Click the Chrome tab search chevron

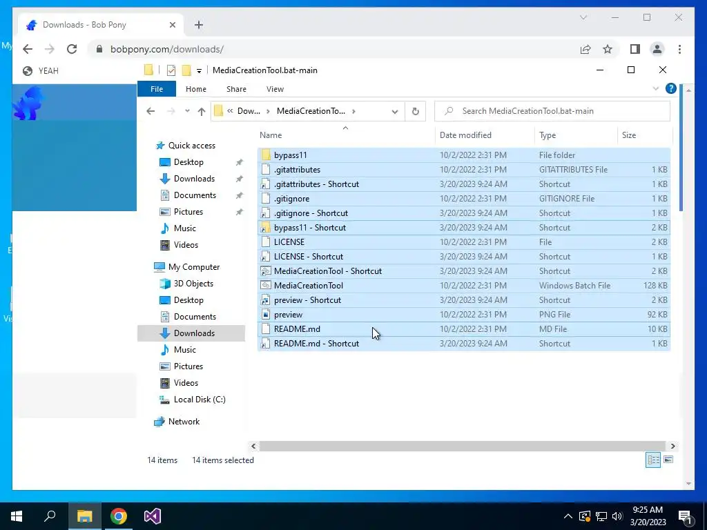pos(583,17)
